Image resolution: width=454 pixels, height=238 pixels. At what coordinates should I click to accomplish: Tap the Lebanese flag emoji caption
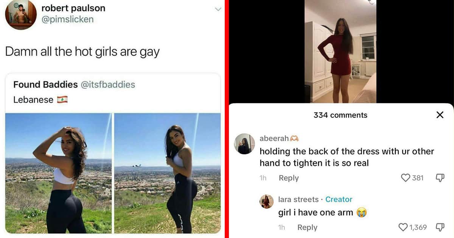(40, 100)
